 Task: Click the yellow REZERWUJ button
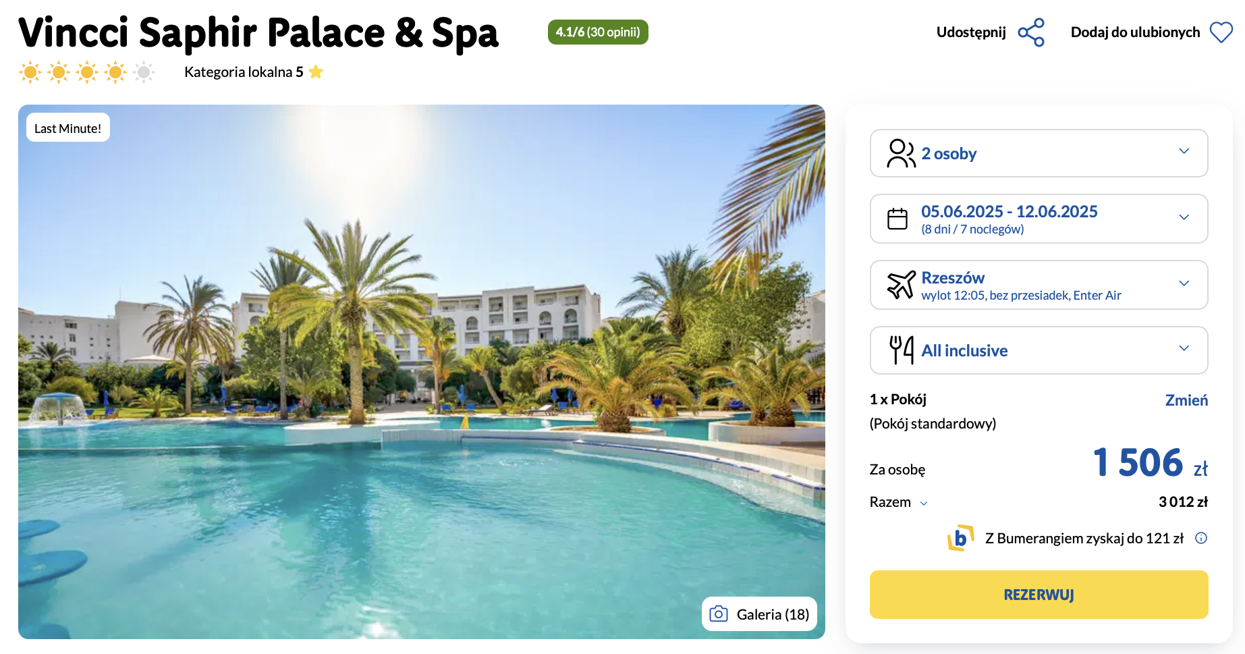point(1039,595)
